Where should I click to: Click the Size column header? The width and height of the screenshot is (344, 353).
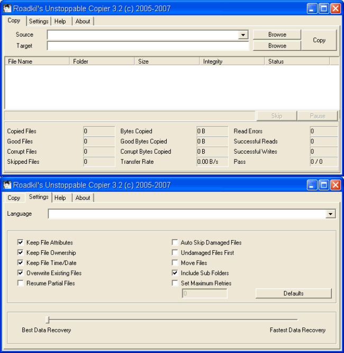167,61
